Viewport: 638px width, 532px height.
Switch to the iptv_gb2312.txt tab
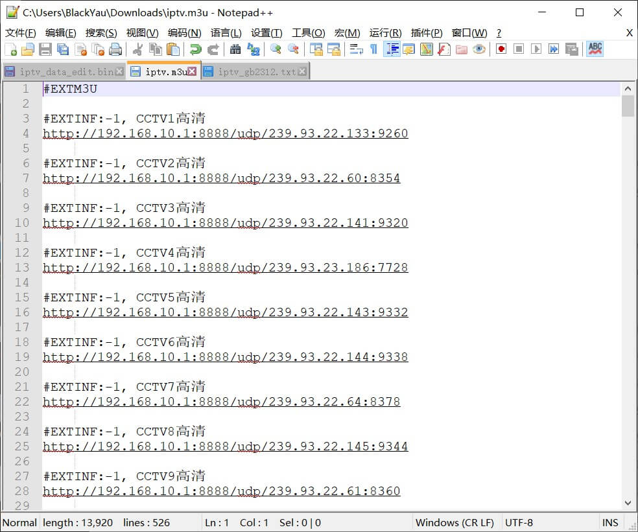point(256,71)
